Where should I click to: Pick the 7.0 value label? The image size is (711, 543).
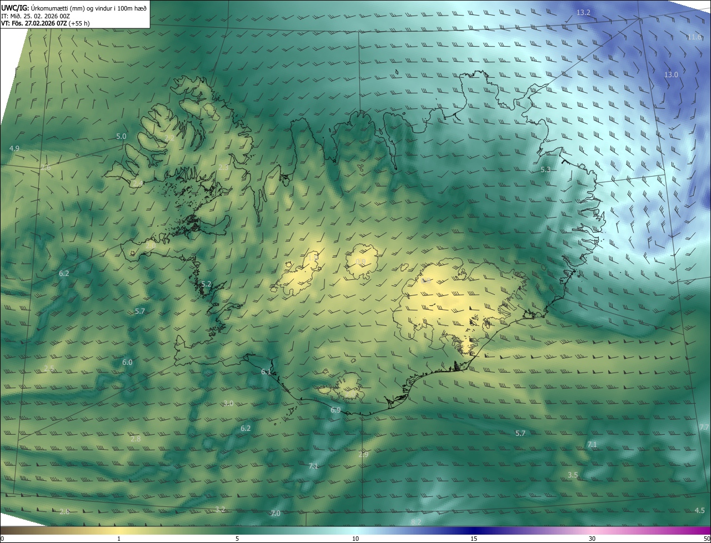click(276, 513)
